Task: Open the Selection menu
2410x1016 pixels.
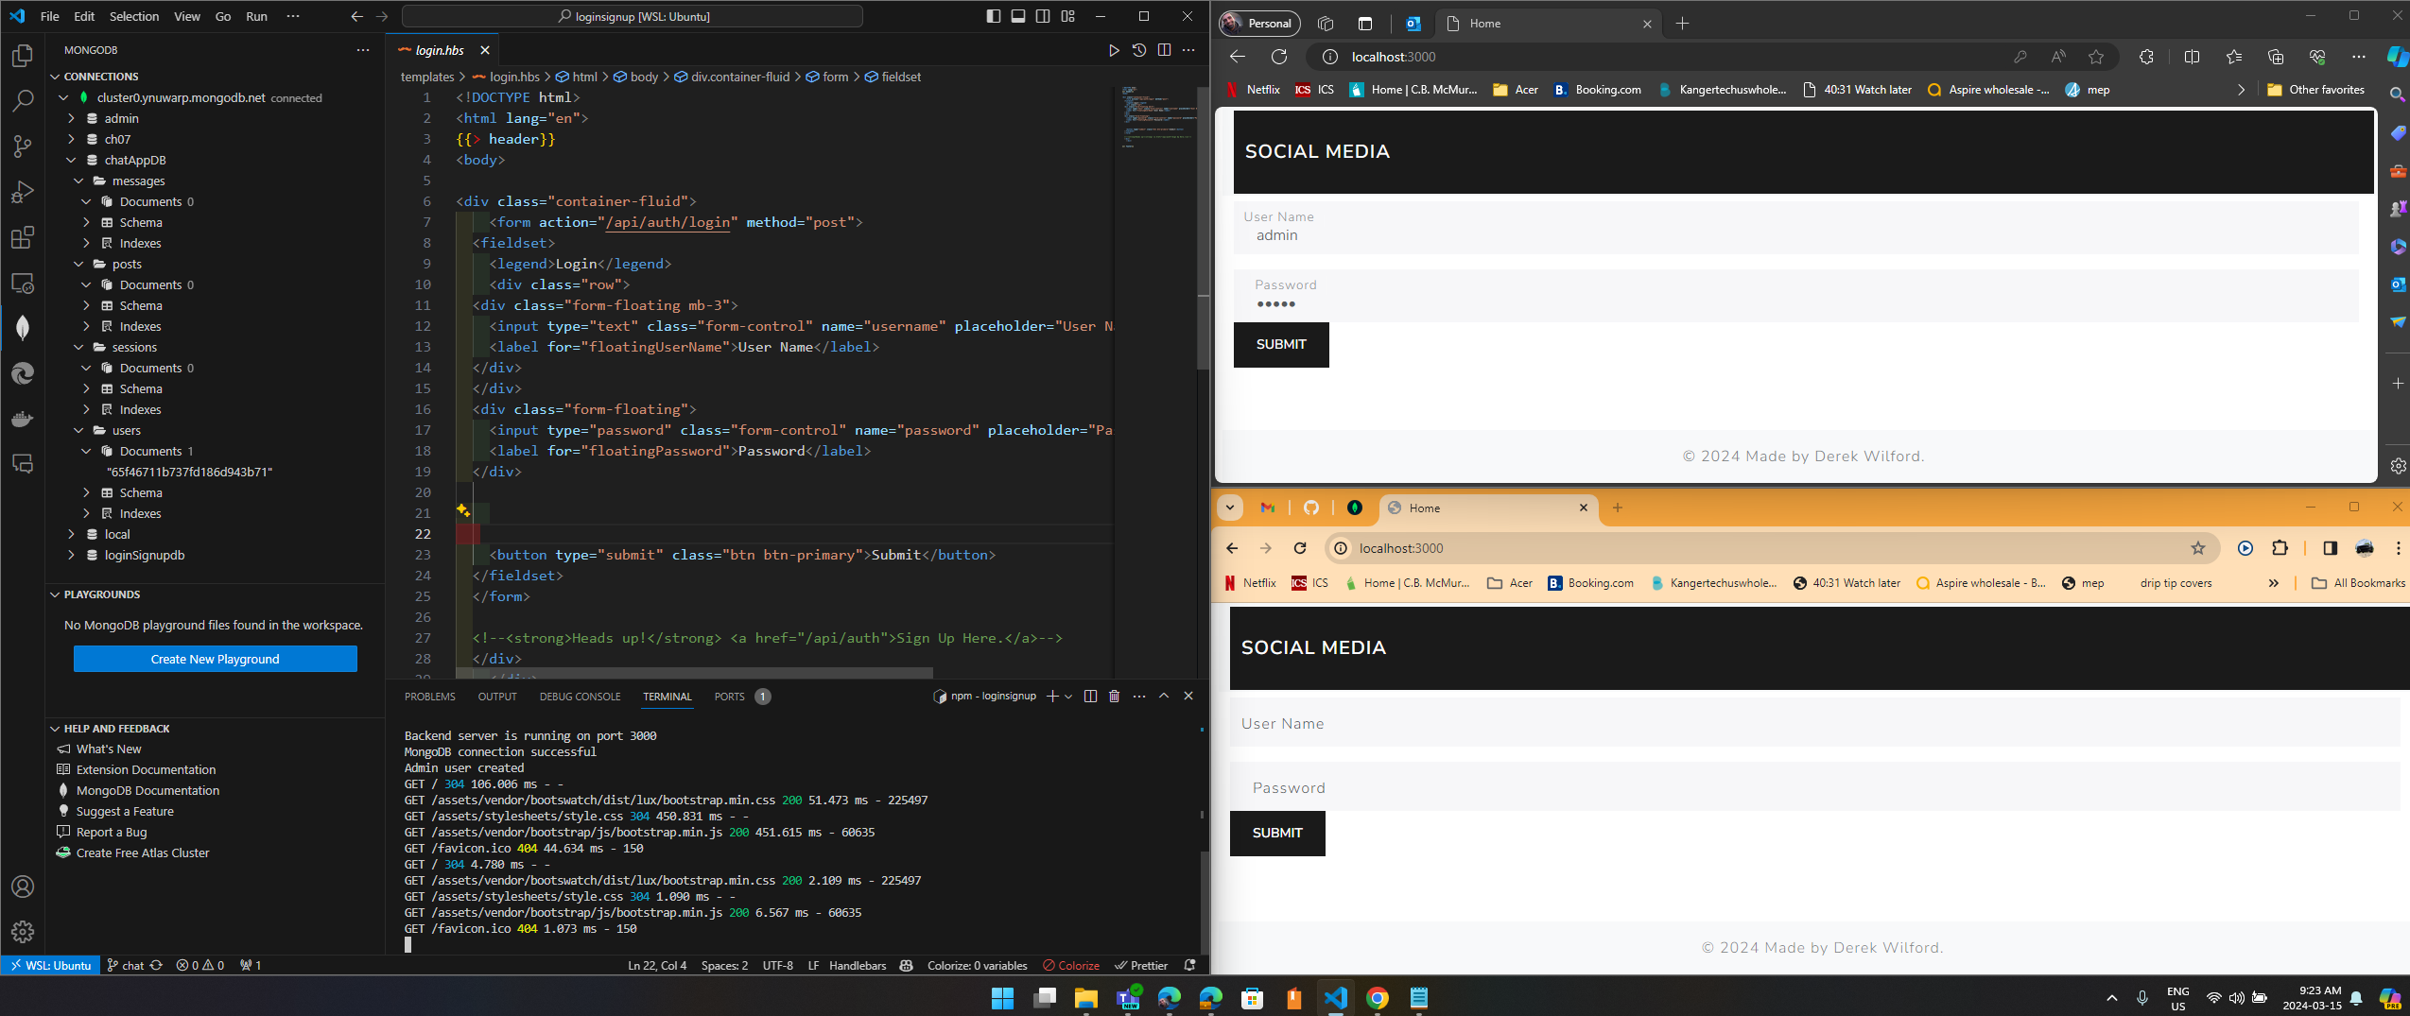Action: pyautogui.click(x=134, y=16)
